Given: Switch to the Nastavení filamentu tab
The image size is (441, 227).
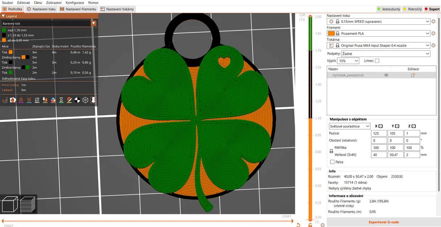Looking at the screenshot, I should coord(78,9).
